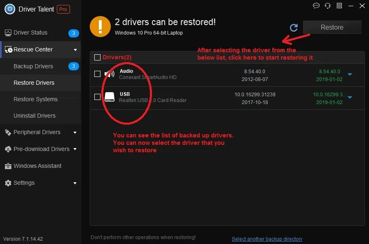This screenshot has width=369, height=244.
Task: Open Audio driver version dropdown arrow
Action: point(350,74)
